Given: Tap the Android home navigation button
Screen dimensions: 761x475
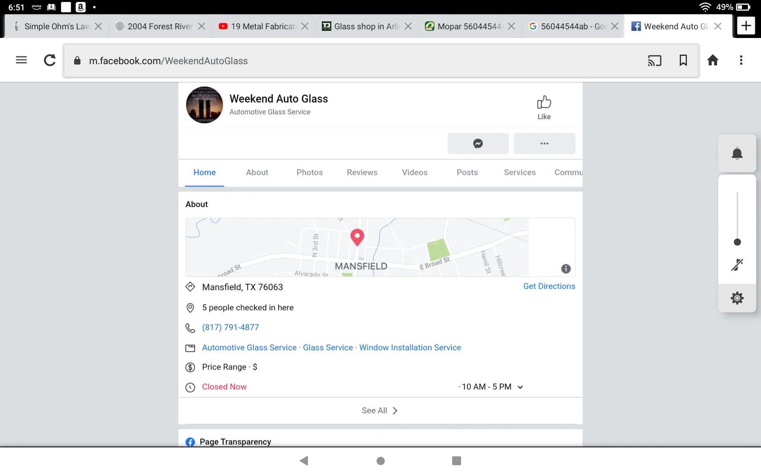Looking at the screenshot, I should pyautogui.click(x=380, y=461).
